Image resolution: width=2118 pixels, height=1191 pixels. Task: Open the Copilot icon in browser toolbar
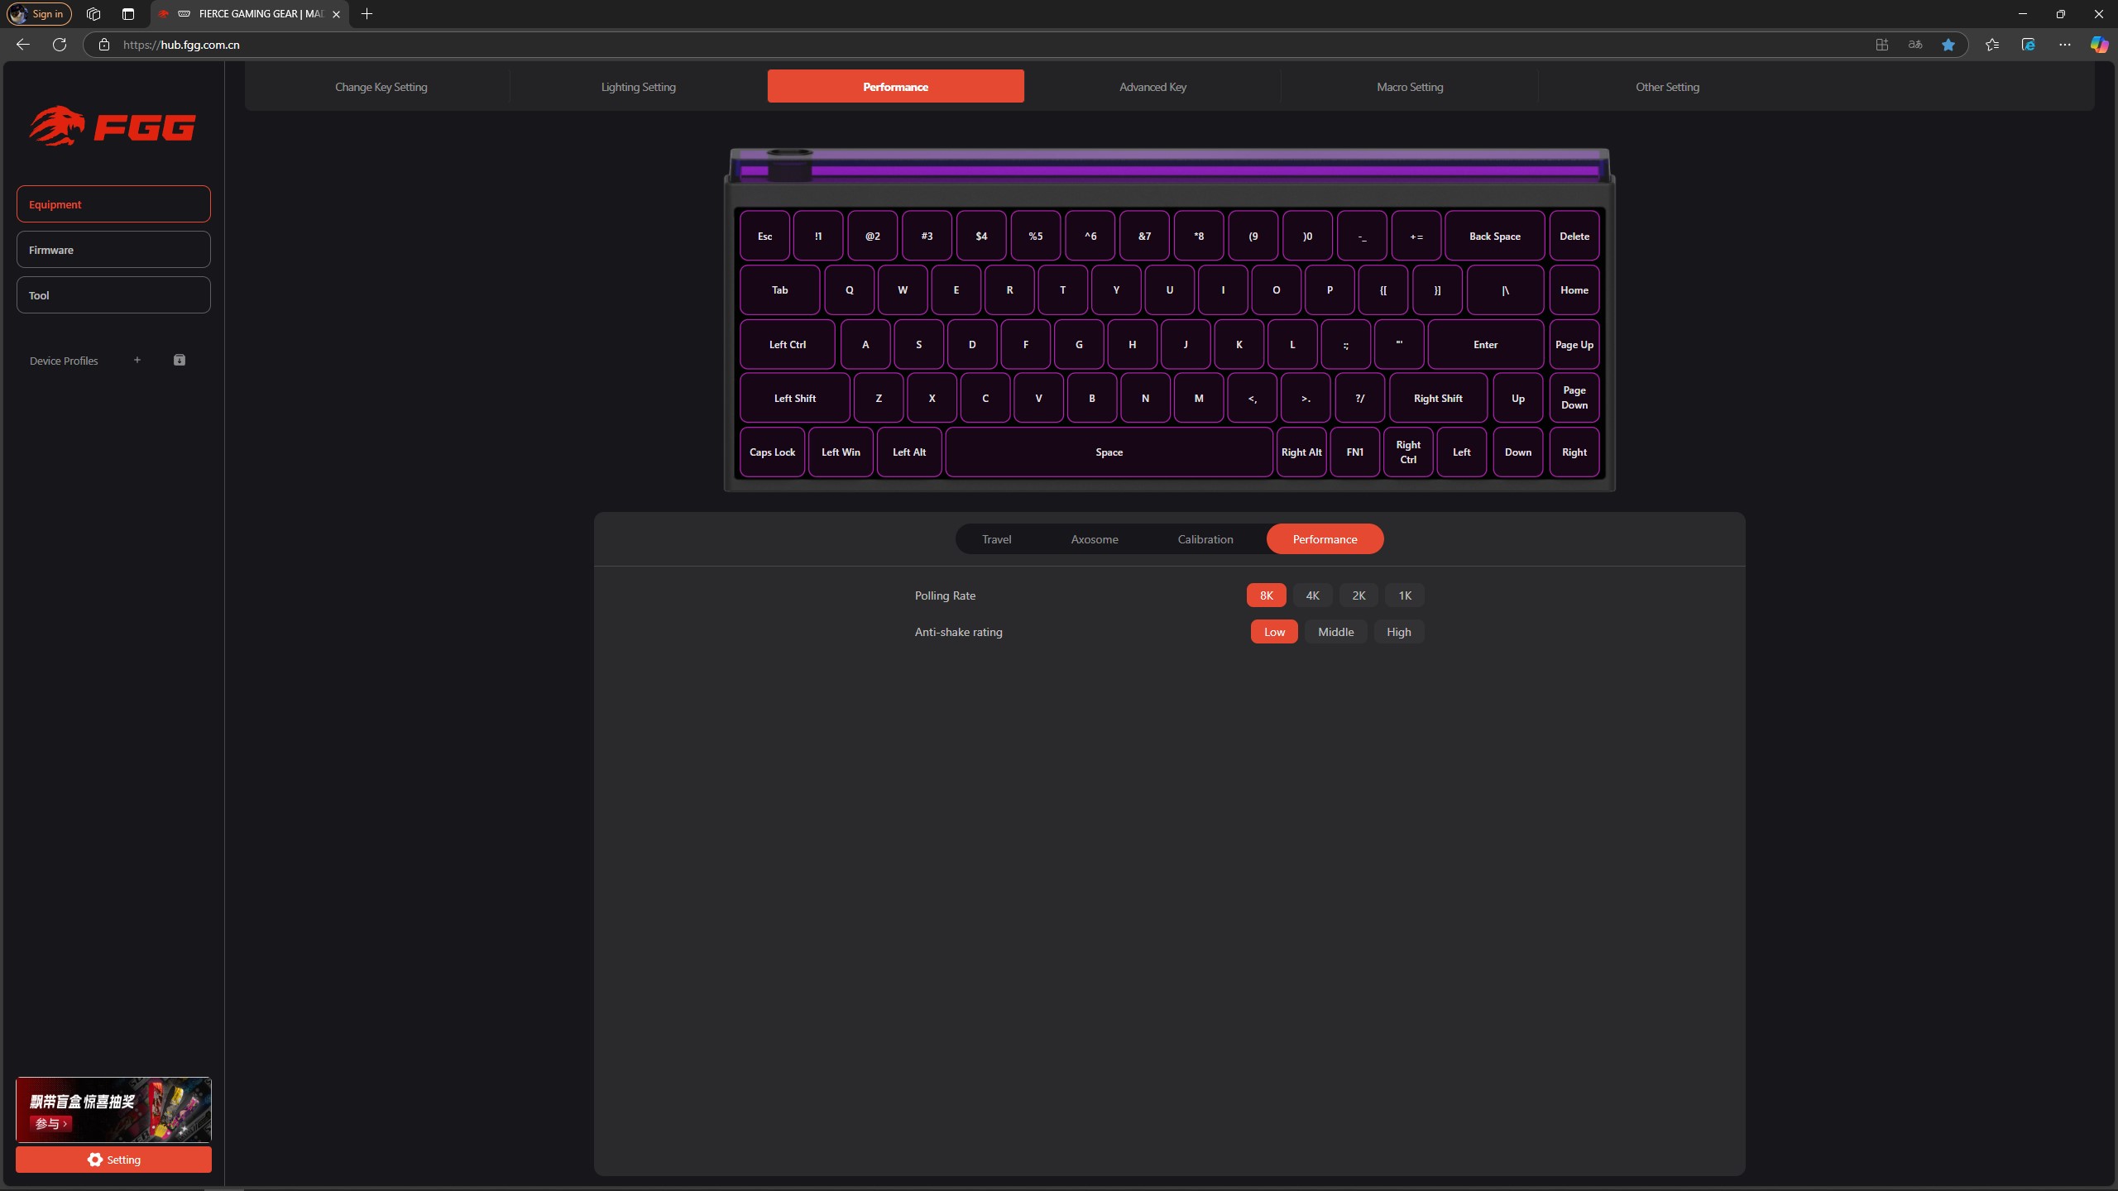coord(2099,45)
